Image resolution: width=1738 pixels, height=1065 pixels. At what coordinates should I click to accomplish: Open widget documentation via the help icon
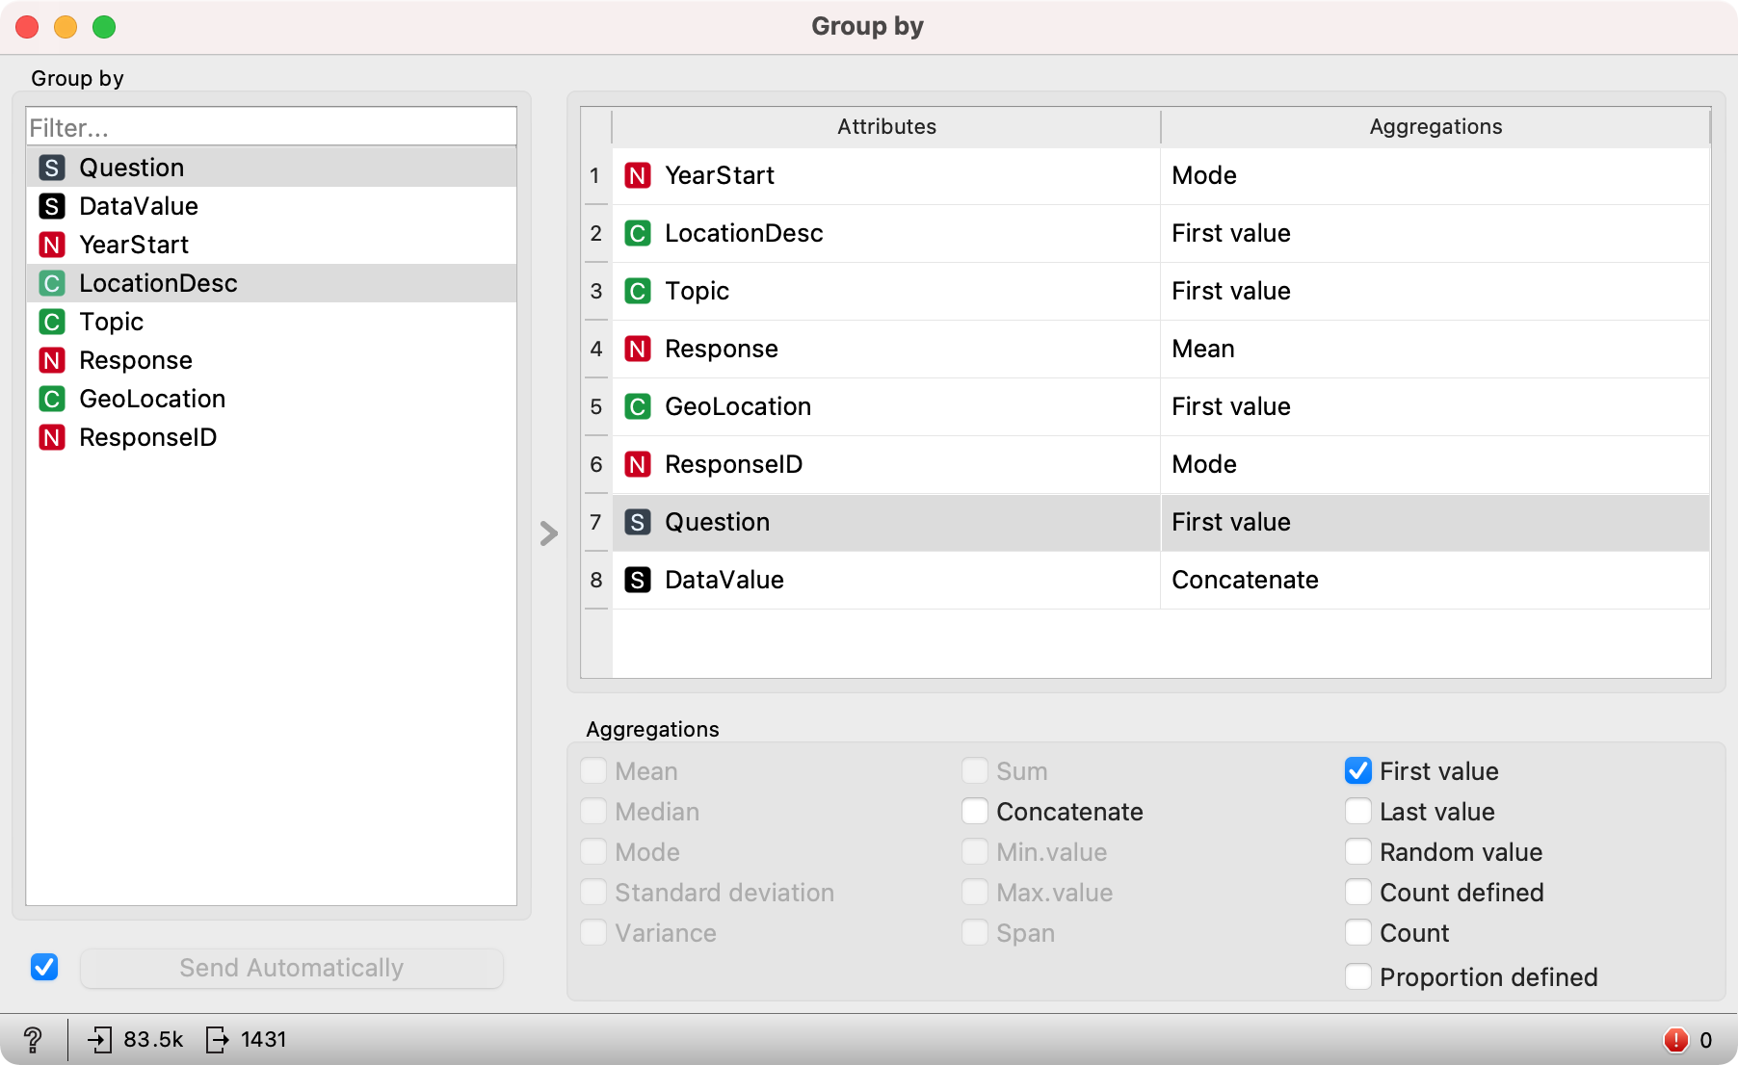(33, 1040)
